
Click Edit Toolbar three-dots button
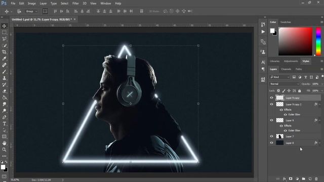point(4,156)
